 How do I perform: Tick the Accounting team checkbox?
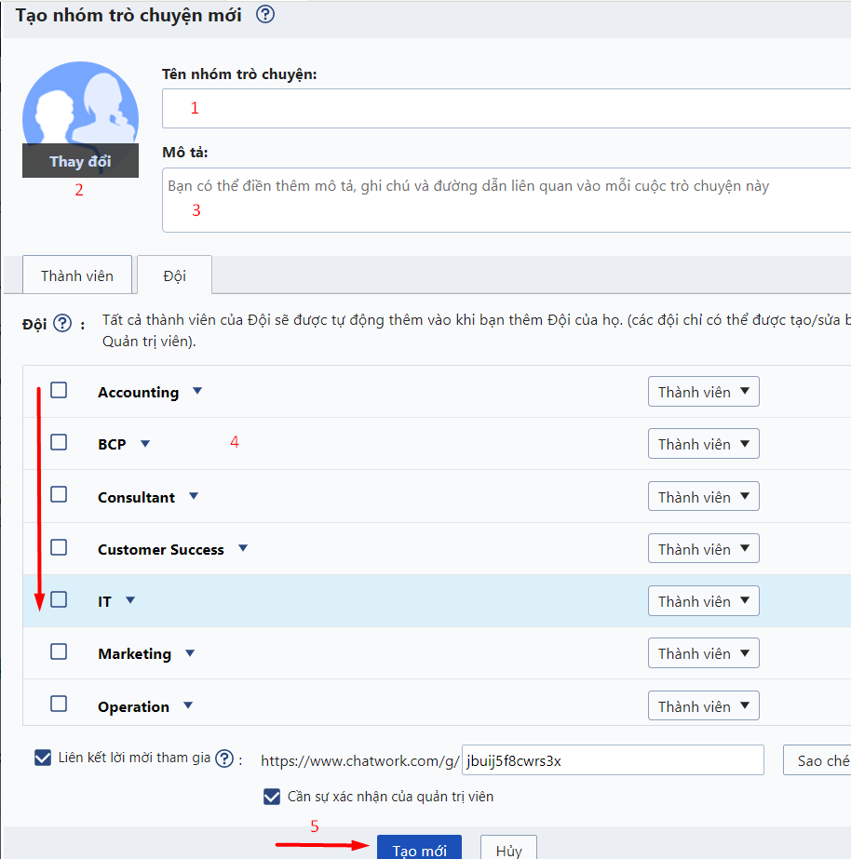[59, 391]
